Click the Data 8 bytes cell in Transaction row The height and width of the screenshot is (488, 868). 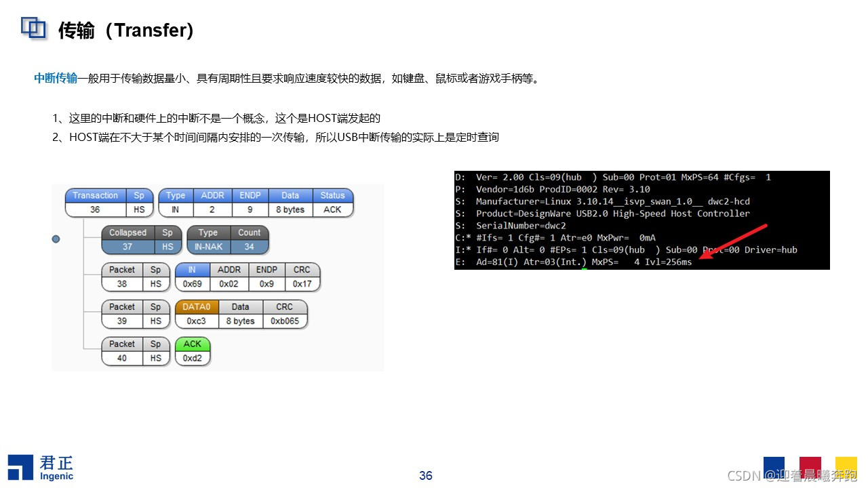point(291,203)
